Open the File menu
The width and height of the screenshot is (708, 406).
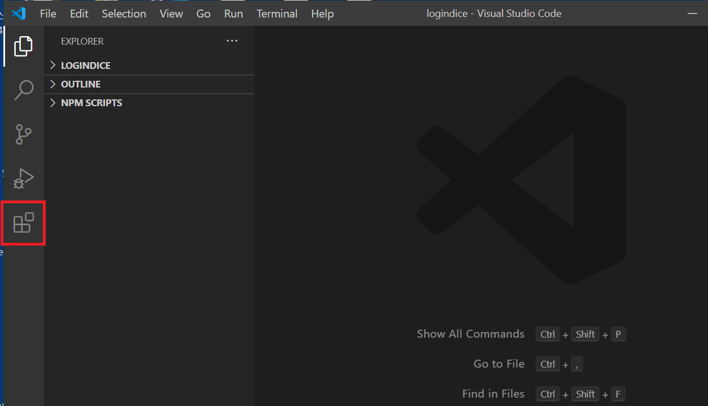pos(48,14)
